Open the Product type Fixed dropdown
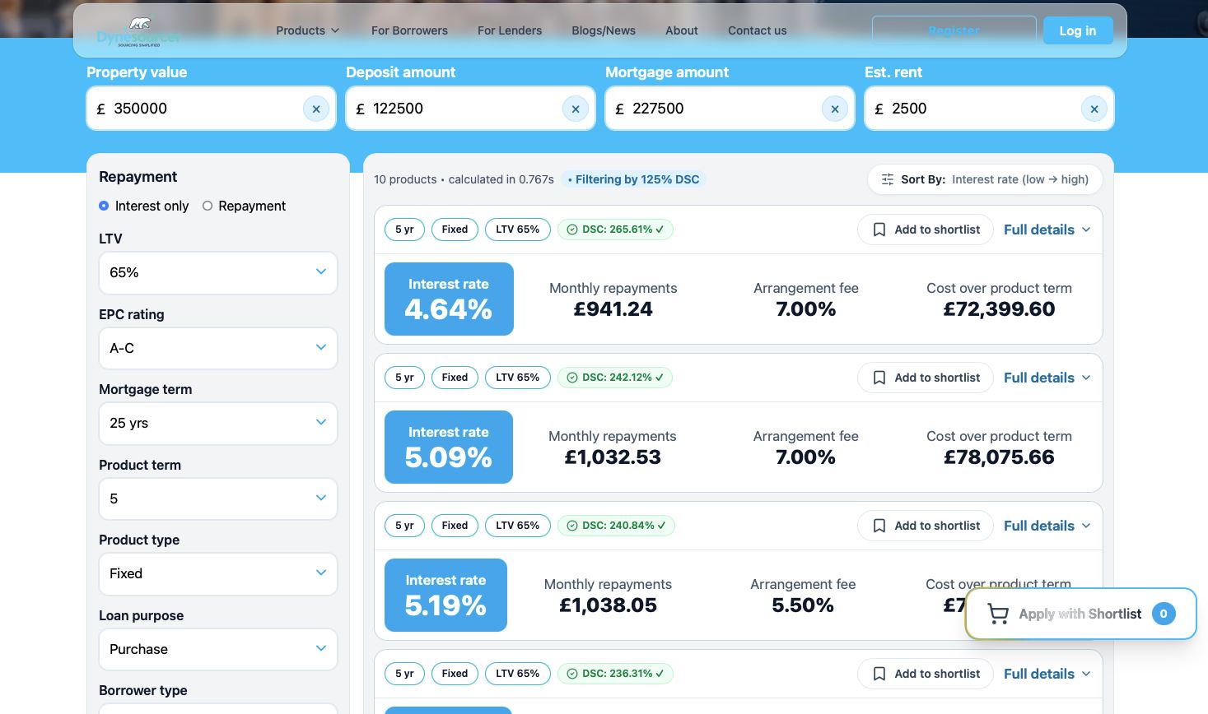1208x714 pixels. pyautogui.click(x=218, y=573)
